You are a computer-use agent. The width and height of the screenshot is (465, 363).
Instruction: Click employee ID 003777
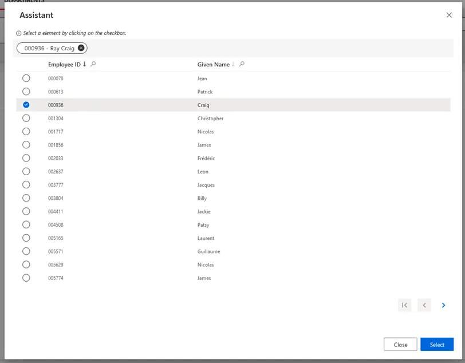[x=56, y=185]
